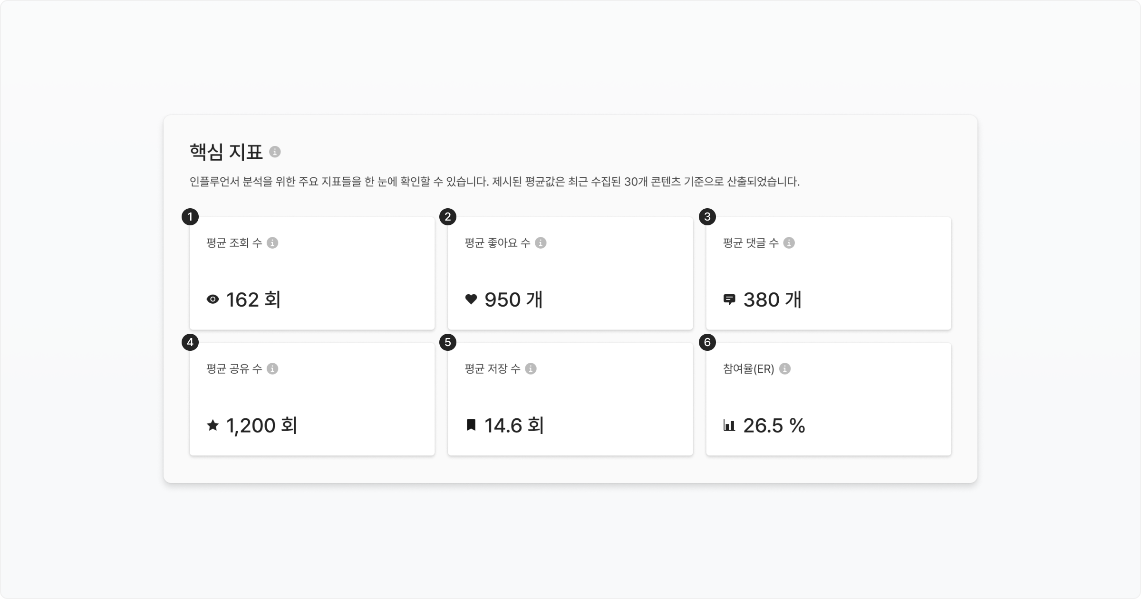Image resolution: width=1141 pixels, height=599 pixels.
Task: Open the 평균 조회 수 info tooltip icon
Action: point(272,243)
